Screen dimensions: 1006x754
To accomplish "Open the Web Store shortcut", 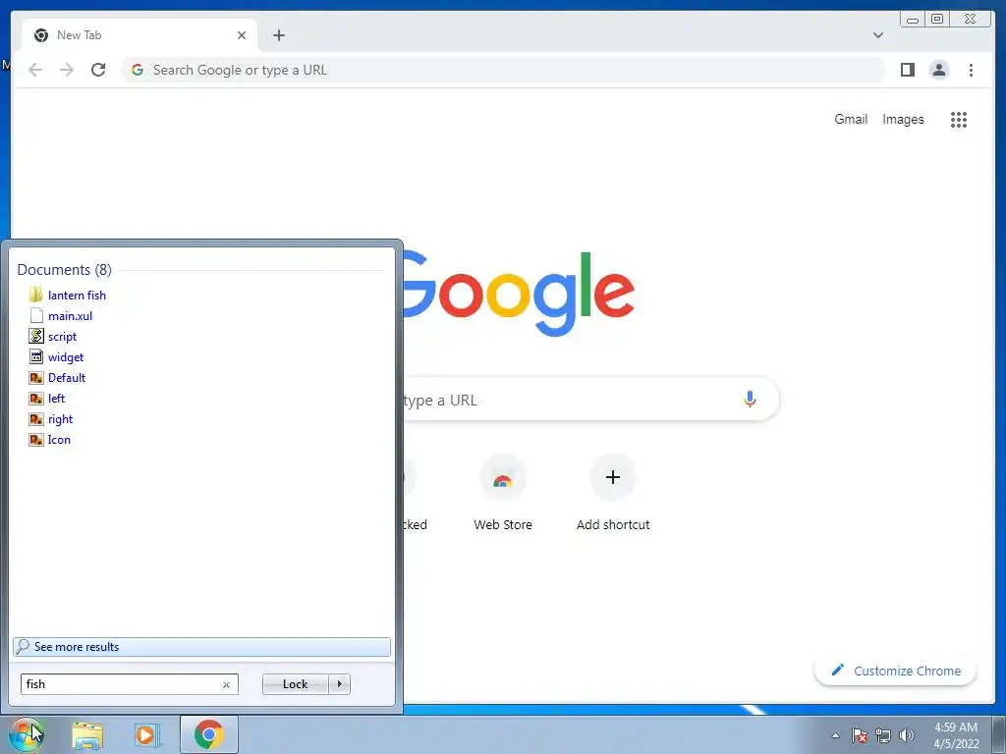I will 503,494.
